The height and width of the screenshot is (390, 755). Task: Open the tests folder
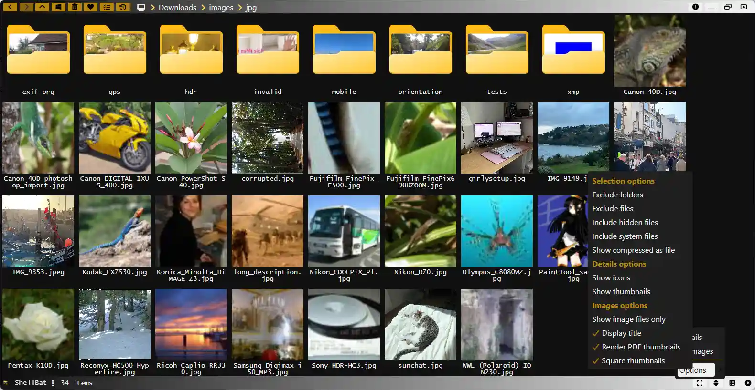coord(497,56)
